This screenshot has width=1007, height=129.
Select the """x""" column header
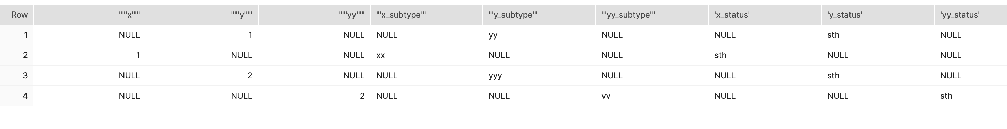pyautogui.click(x=90, y=15)
